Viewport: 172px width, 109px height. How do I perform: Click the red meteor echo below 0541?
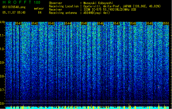[x=23, y=87]
